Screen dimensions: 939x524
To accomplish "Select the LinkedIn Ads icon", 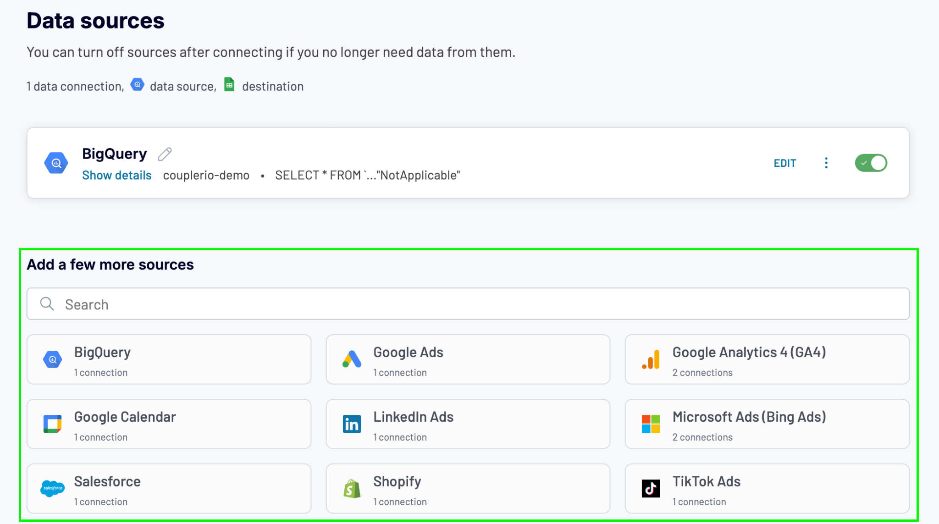I will [351, 424].
